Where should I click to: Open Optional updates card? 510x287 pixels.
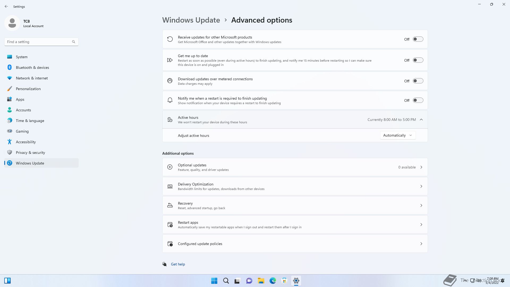pos(295,167)
